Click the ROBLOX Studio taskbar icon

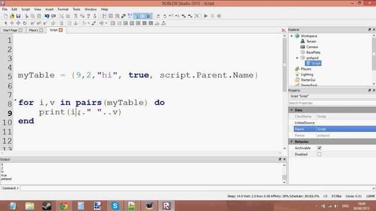click(166, 206)
